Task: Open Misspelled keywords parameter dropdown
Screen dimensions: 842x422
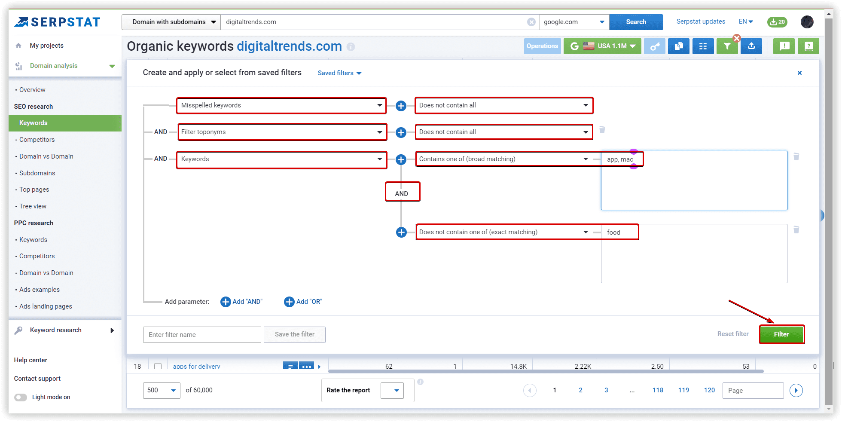Action: pos(281,105)
